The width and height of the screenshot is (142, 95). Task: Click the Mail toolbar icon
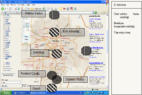[48, 9]
